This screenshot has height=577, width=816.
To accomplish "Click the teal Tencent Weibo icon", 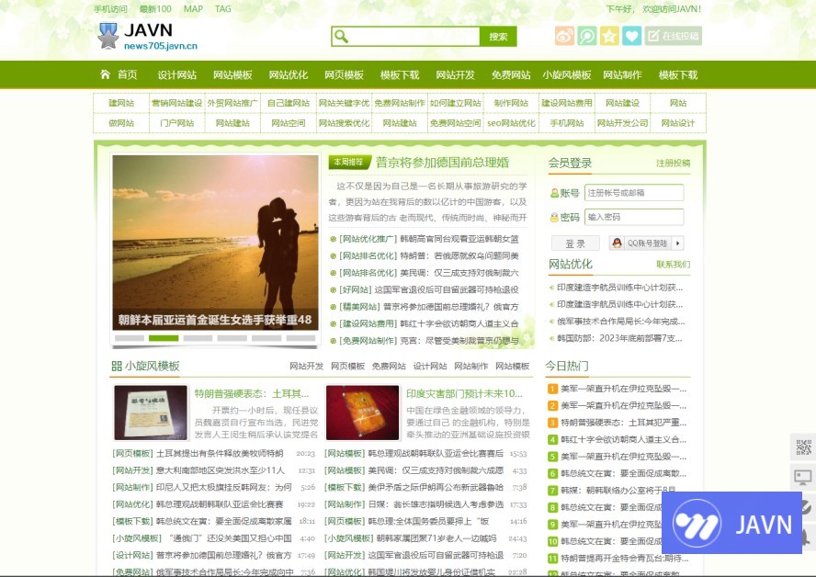I will [x=586, y=36].
